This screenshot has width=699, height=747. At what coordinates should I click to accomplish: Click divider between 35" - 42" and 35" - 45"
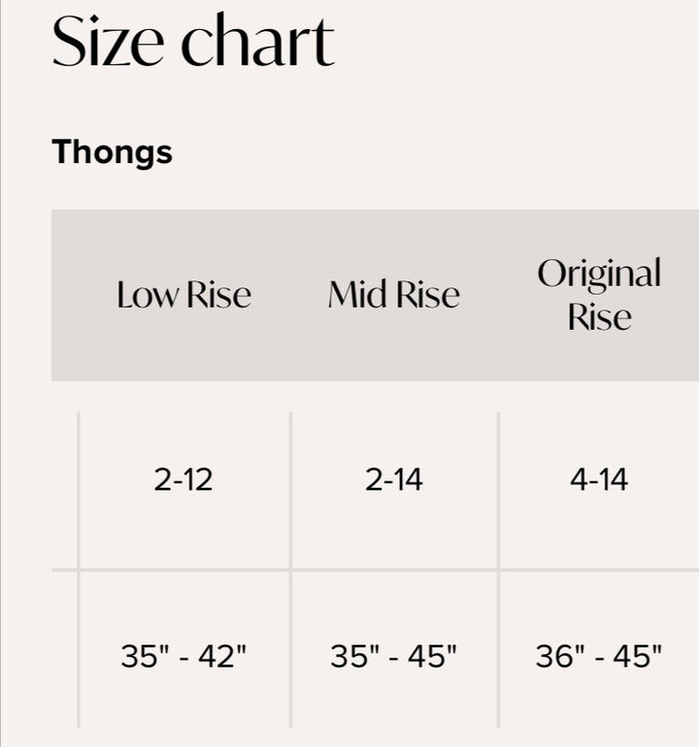pyautogui.click(x=290, y=650)
